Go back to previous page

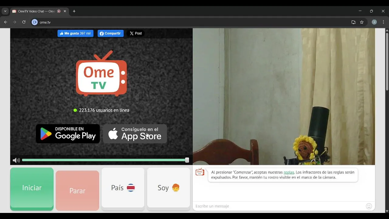pos(5,22)
